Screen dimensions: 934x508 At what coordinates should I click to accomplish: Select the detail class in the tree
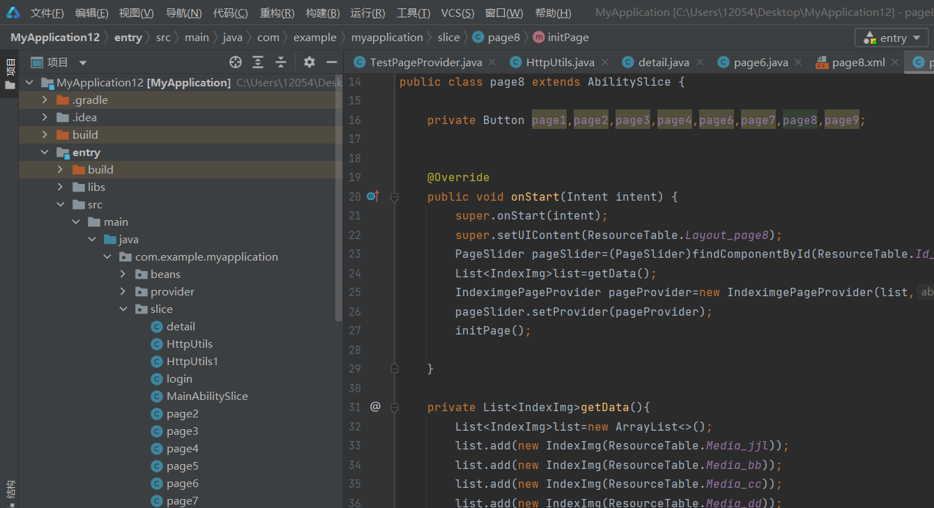pyautogui.click(x=181, y=326)
